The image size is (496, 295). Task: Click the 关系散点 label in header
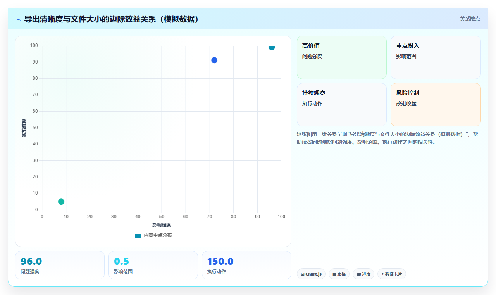click(x=470, y=19)
